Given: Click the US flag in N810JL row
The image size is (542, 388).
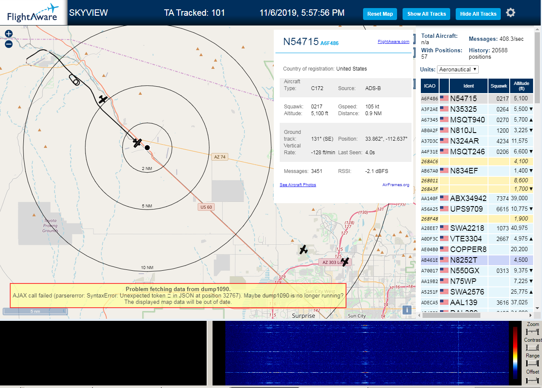Looking at the screenshot, I should click(444, 130).
